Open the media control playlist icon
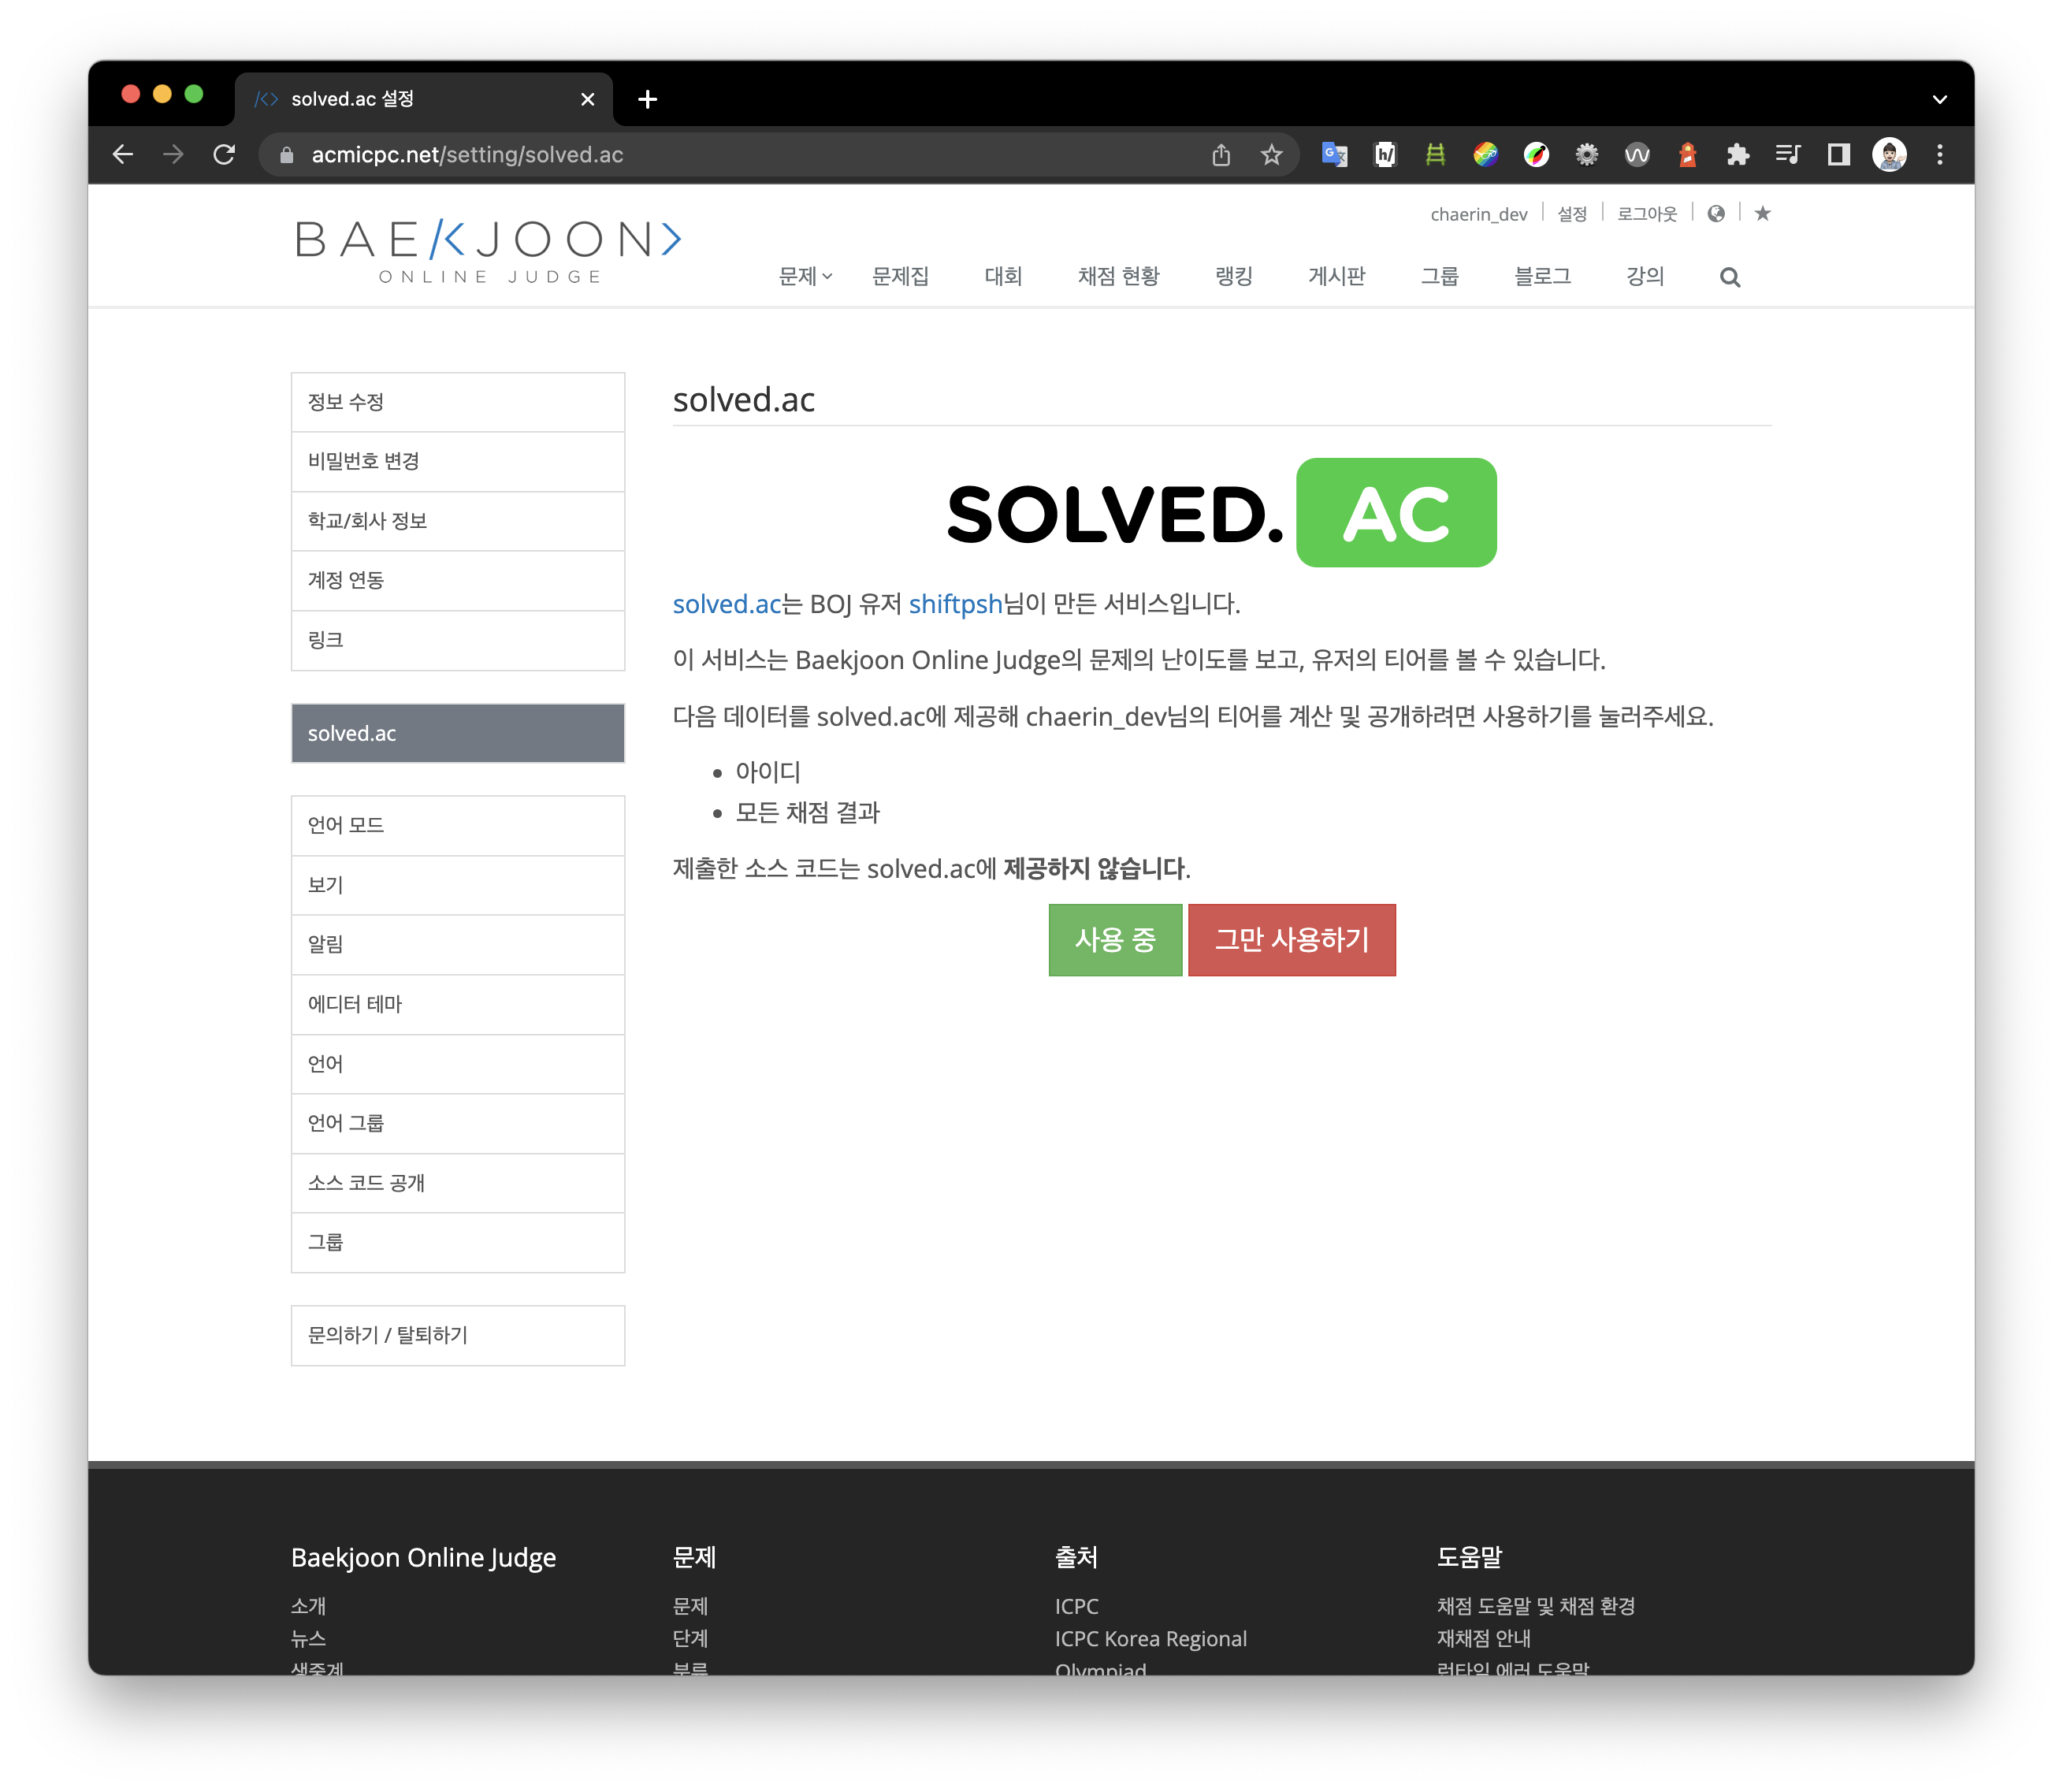This screenshot has height=1792, width=2063. 1788,154
